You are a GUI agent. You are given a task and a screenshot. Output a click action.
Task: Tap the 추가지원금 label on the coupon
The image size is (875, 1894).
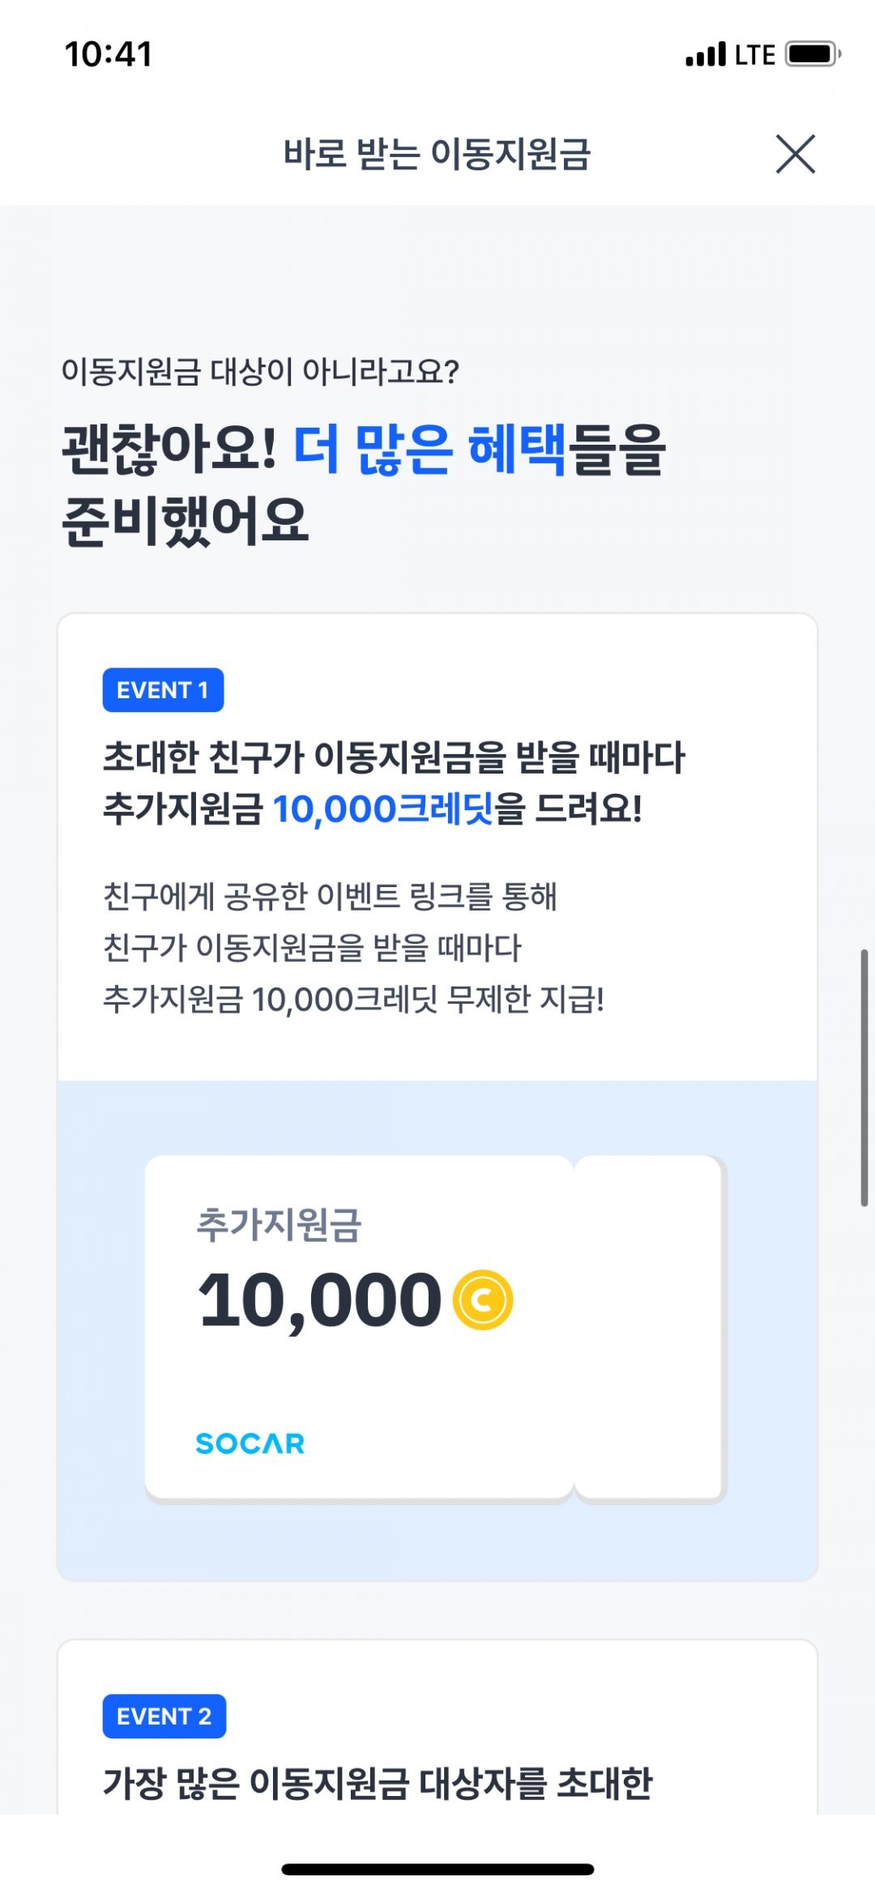pos(279,1224)
